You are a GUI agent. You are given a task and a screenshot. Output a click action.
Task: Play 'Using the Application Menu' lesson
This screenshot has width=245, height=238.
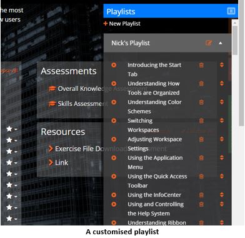(x=114, y=158)
